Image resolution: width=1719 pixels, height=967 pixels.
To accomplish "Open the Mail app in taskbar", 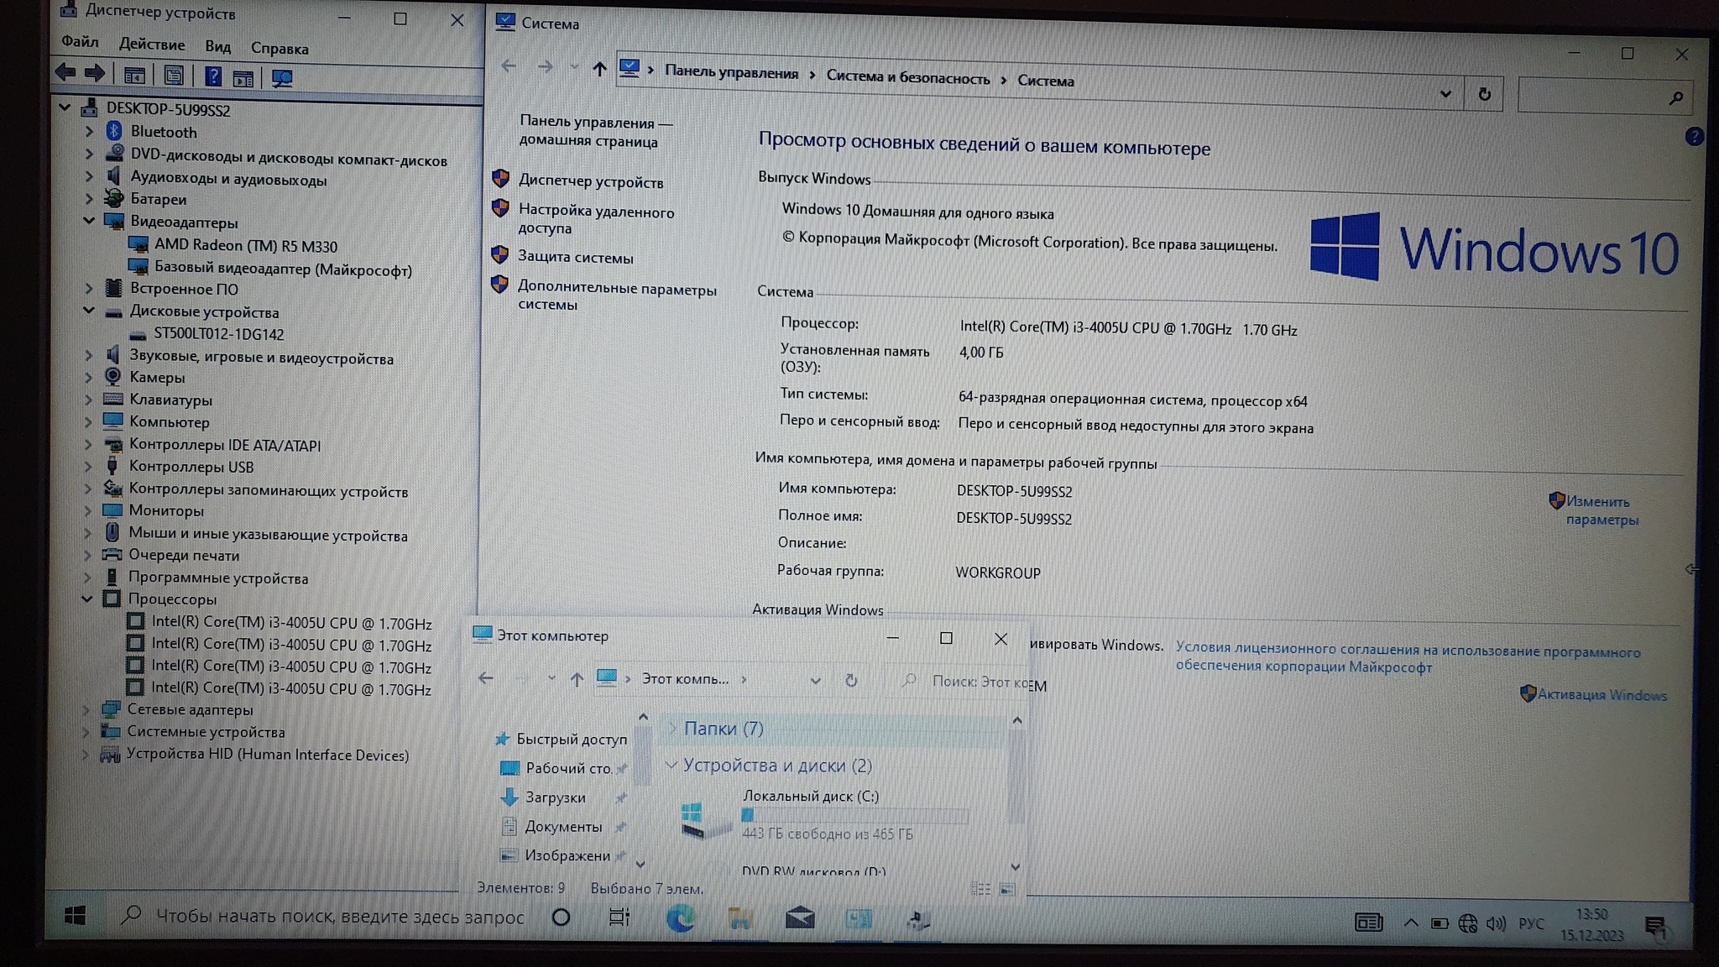I will 799,919.
